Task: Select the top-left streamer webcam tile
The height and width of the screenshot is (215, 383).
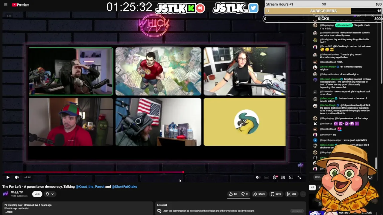Action: 71,71
